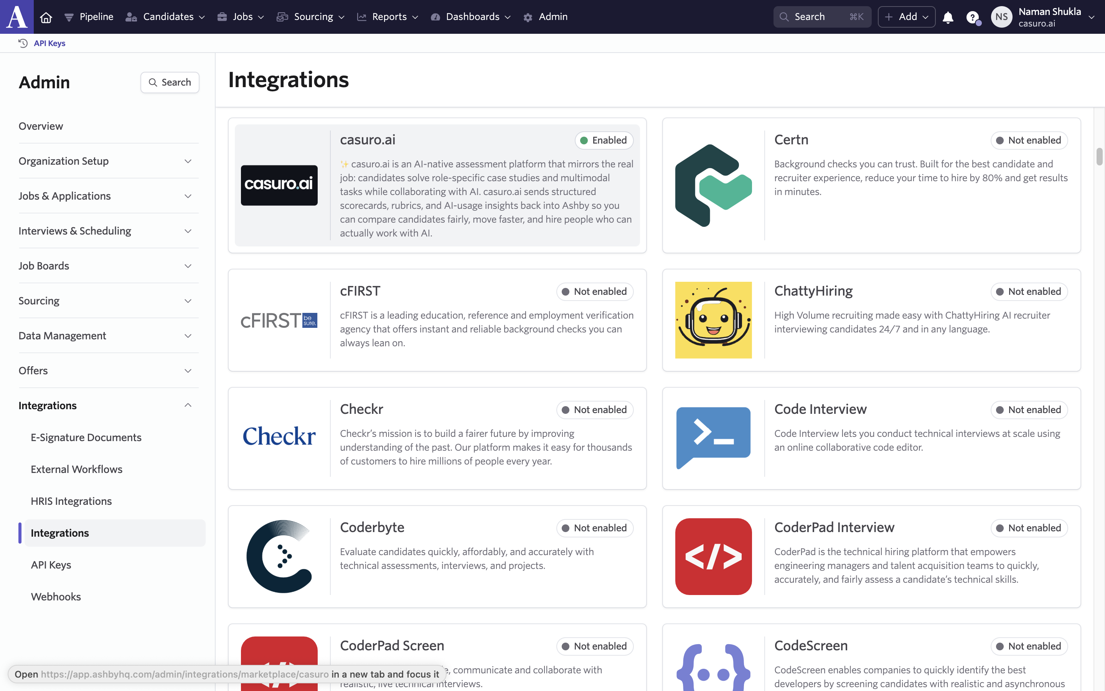Image resolution: width=1105 pixels, height=691 pixels.
Task: Click the ChattyHiring robot logo
Action: tap(713, 320)
